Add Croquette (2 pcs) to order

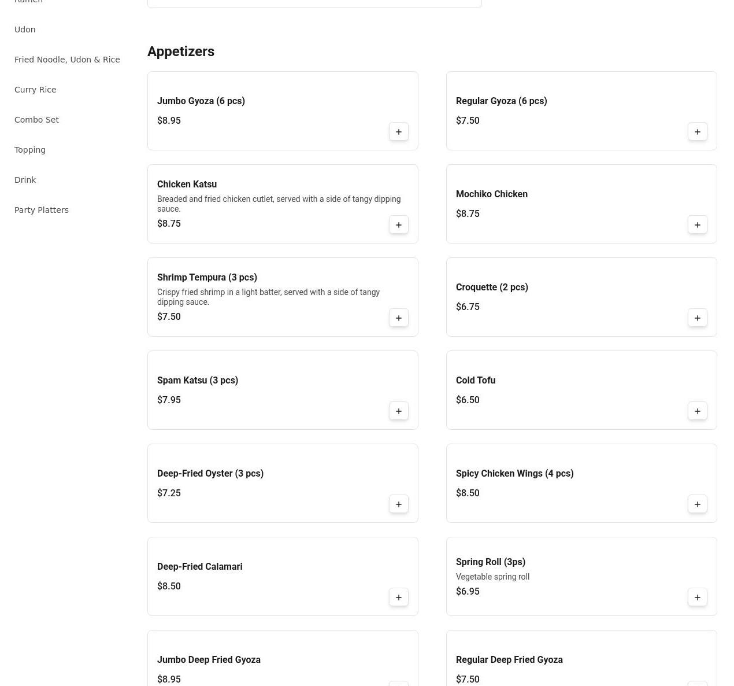(697, 318)
